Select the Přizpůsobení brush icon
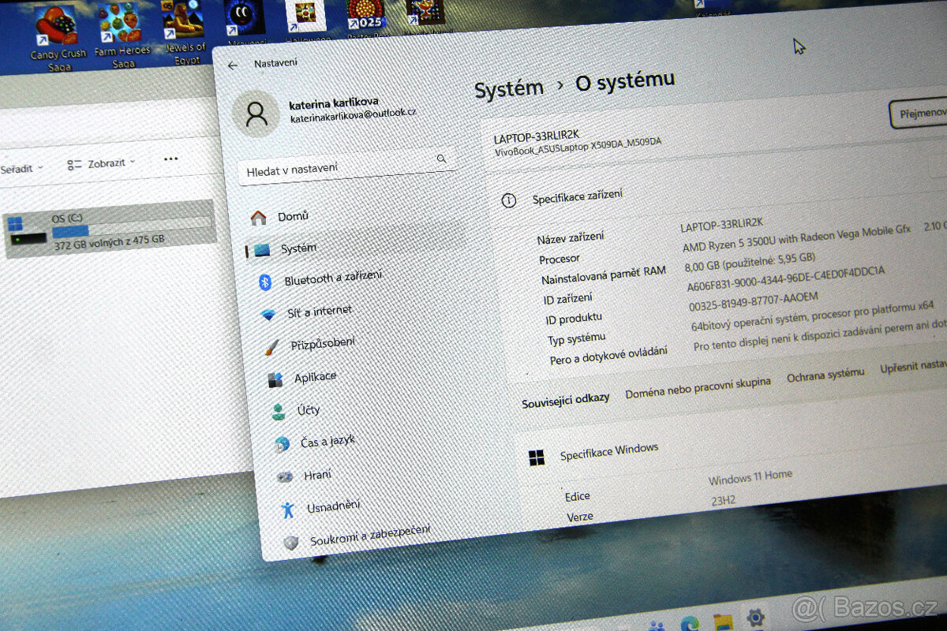The width and height of the screenshot is (947, 631). click(271, 347)
